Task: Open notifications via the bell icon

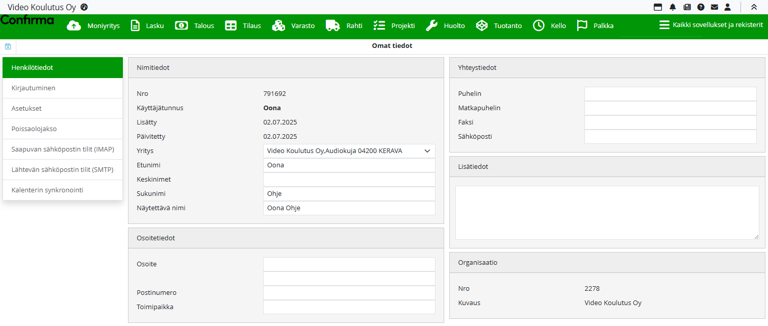Action: (673, 7)
